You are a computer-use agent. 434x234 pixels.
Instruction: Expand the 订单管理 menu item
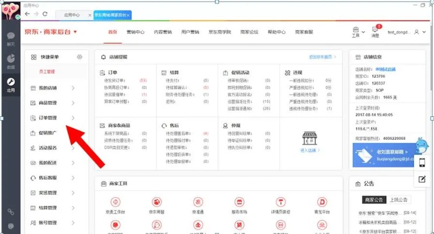[x=53, y=118]
